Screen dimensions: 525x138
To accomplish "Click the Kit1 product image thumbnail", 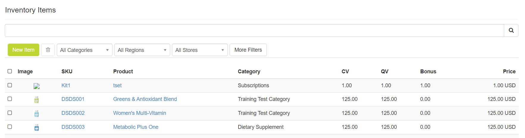I will (x=37, y=86).
